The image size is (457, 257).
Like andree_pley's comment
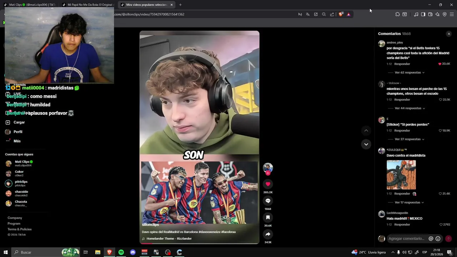pyautogui.click(x=440, y=64)
